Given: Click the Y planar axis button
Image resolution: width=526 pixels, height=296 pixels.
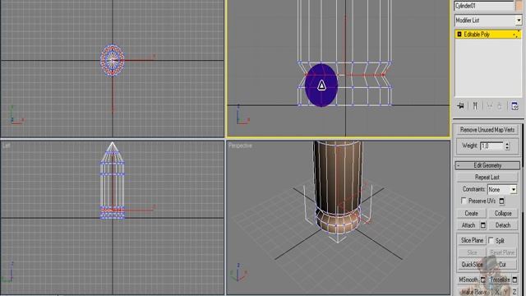Looking at the screenshot, I should click(x=505, y=292).
